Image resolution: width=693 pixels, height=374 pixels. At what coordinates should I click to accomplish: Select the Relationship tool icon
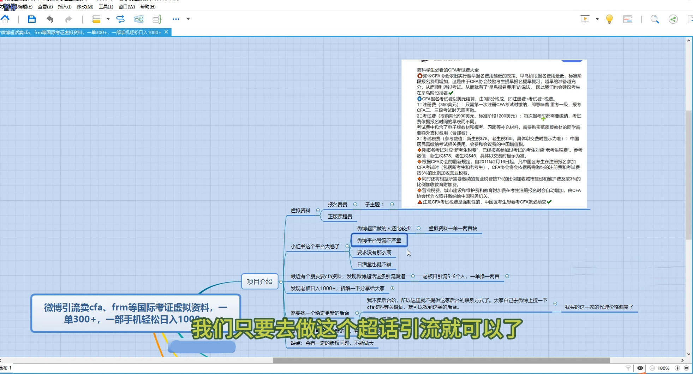pyautogui.click(x=121, y=19)
